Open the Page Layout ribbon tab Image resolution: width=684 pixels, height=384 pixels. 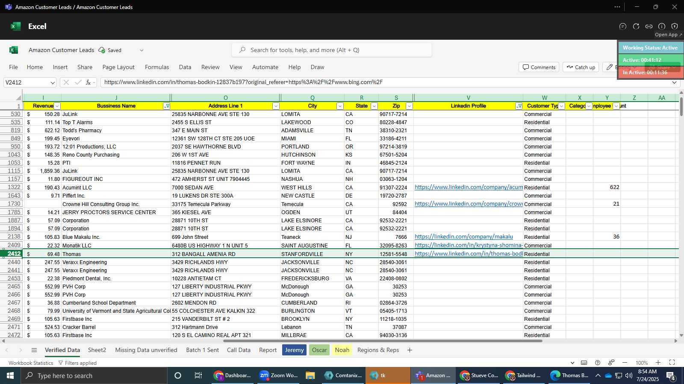point(118,67)
